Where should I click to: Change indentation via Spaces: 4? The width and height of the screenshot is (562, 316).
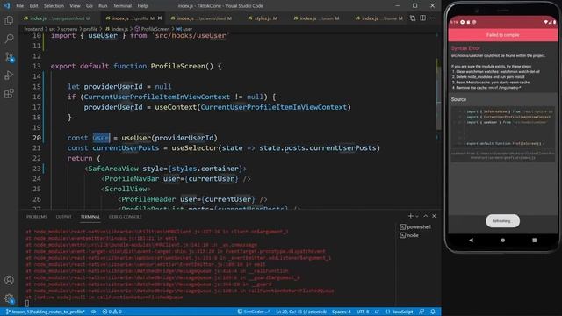point(342,312)
